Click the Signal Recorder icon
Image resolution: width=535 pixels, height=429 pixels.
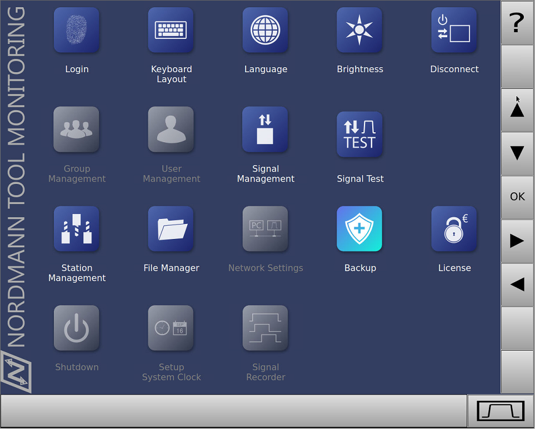point(265,328)
